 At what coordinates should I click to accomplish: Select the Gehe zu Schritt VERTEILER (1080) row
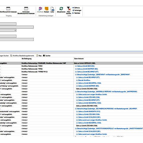pos(85,63)
